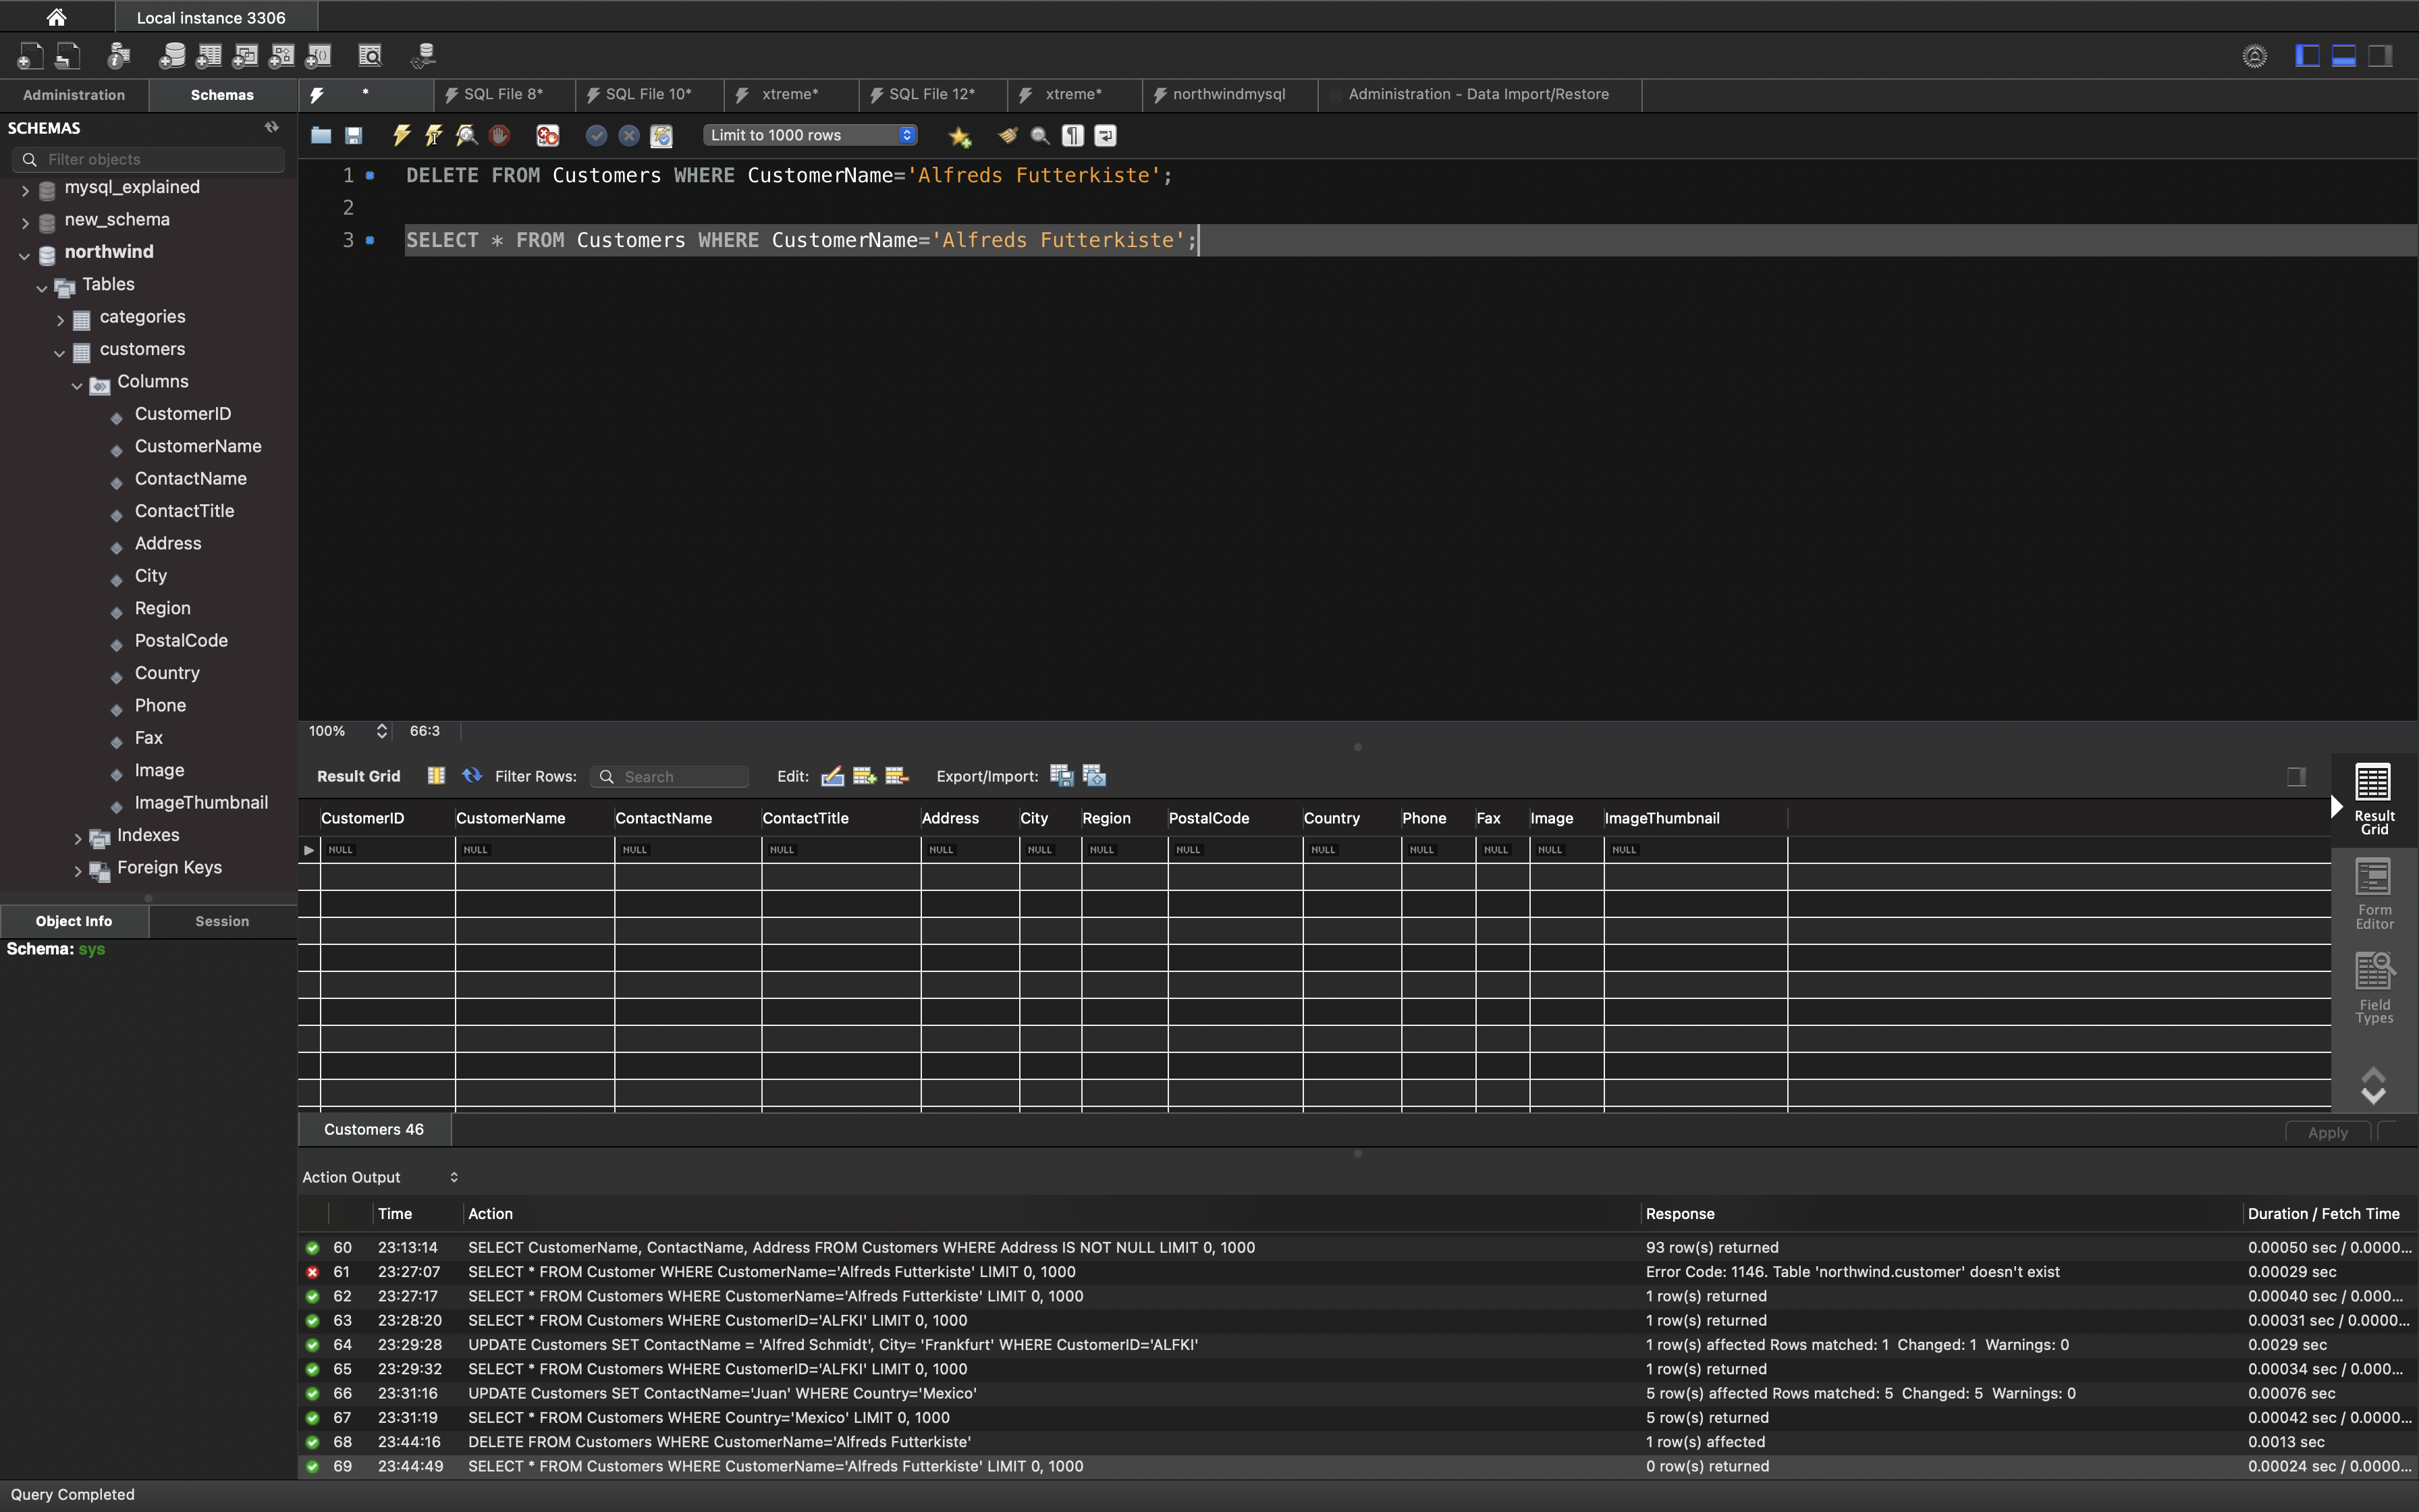This screenshot has height=1512, width=2419.
Task: Open the Field Types panel
Action: [2373, 987]
